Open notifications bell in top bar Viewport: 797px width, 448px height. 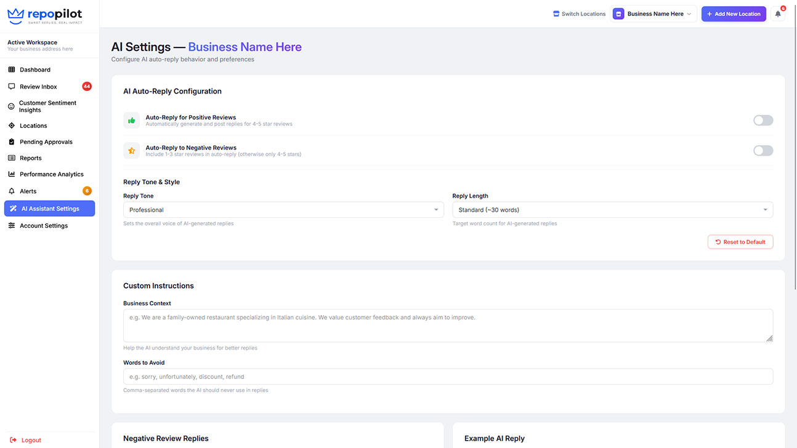click(x=778, y=14)
